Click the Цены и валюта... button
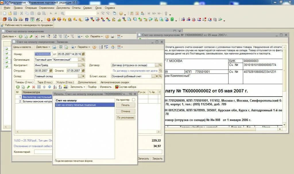Image resolution: width=294 pixels, height=174 pixels. (23, 47)
